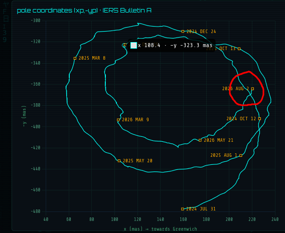Viewport: 285px width, 233px height.
Task: Click the x-axis label towards Greenwich
Action: coord(161,229)
